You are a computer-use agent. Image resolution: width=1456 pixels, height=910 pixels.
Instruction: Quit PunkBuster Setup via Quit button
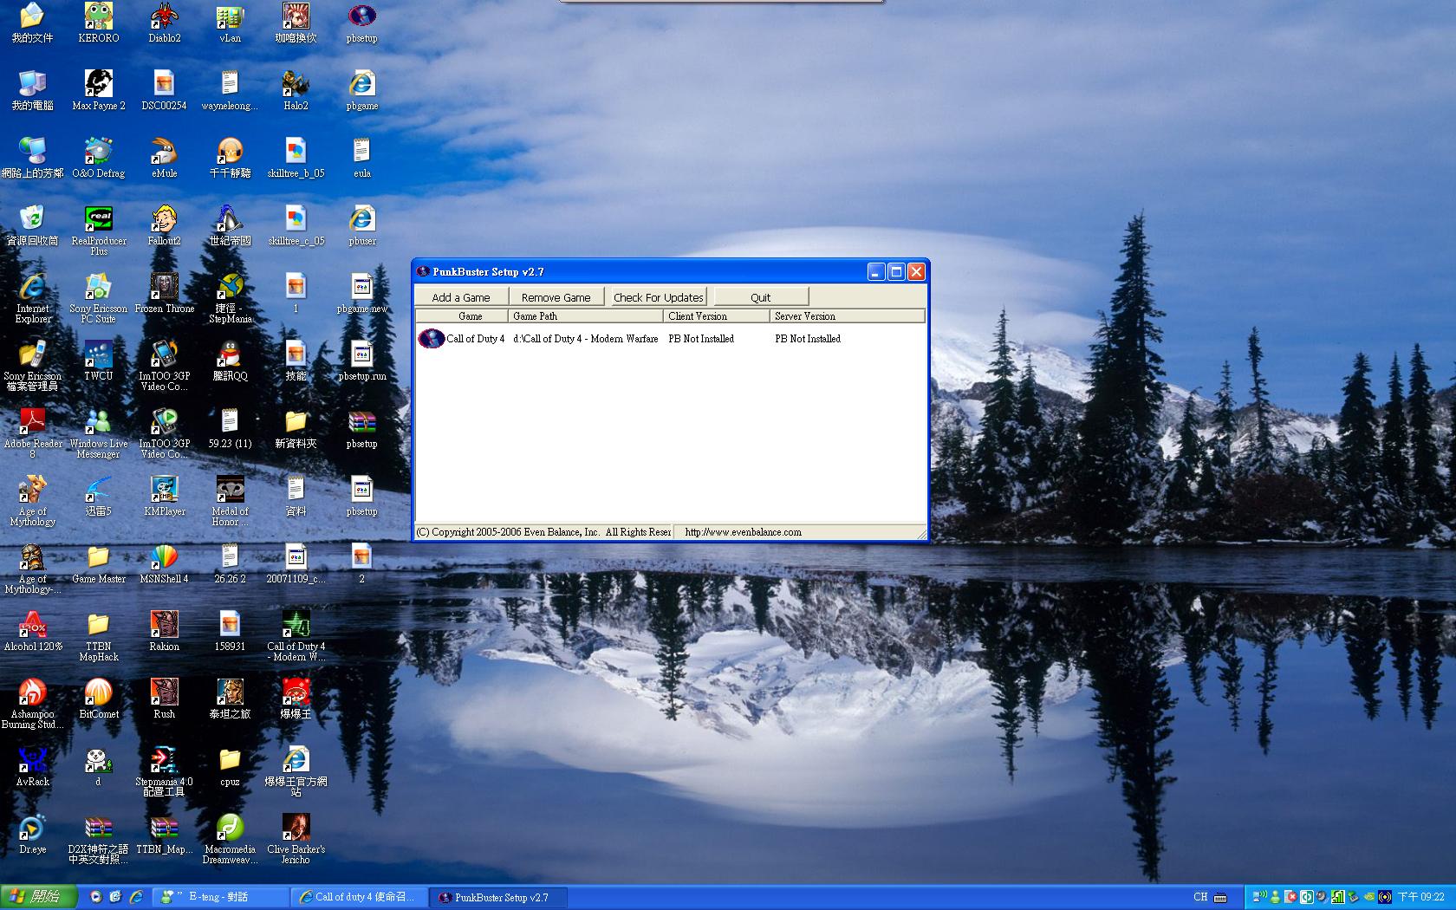point(760,297)
